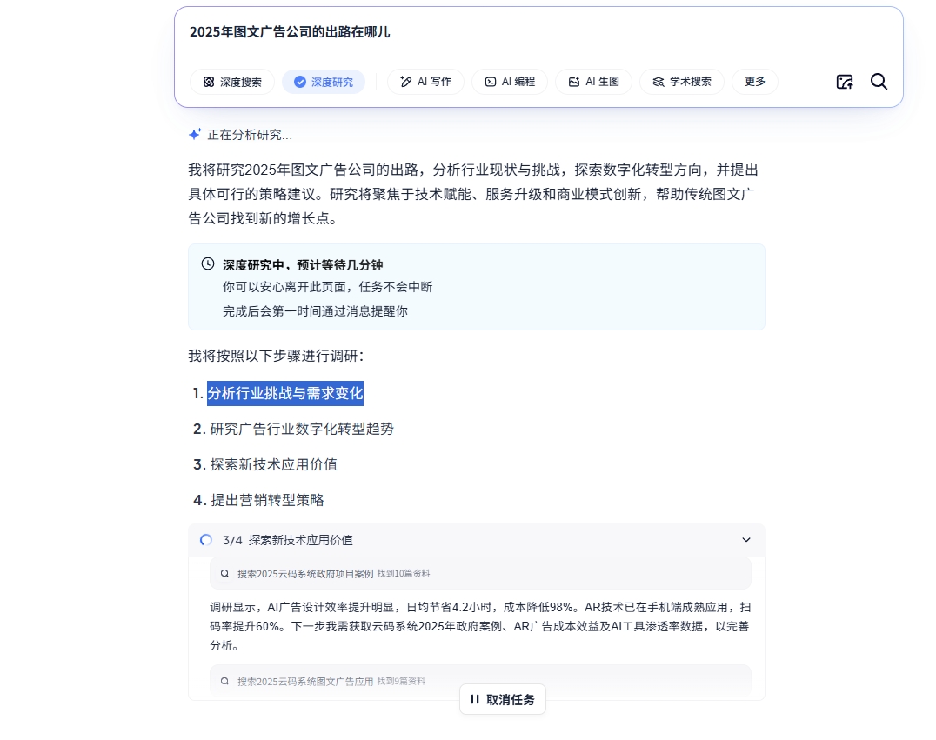Select the AI 写作 tab
Image resolution: width=936 pixels, height=740 pixels.
[x=425, y=82]
